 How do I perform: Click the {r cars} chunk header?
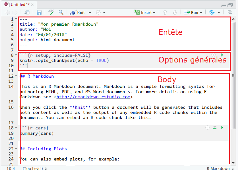point(34,128)
